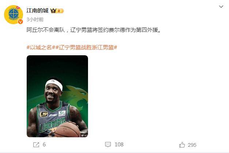Click the Weibo watermark on the photo
229x153 pixels.
[x=84, y=135]
